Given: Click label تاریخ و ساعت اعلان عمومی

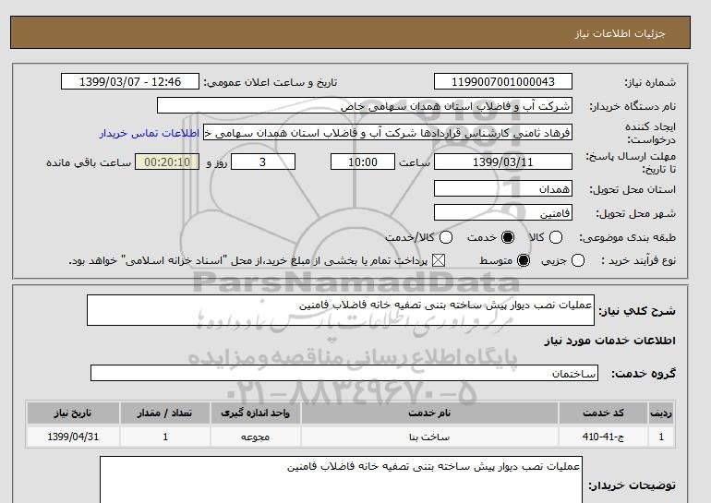Looking at the screenshot, I should point(271,82).
